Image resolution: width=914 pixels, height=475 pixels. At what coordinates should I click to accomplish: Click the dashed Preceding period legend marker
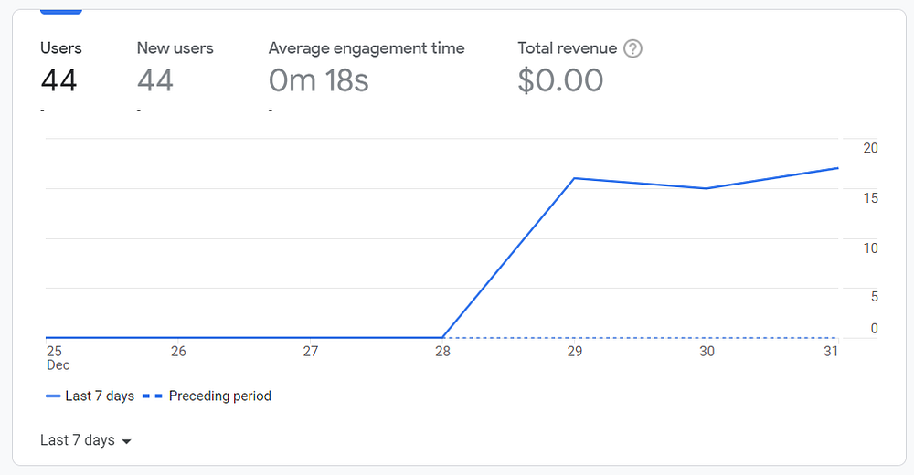point(150,396)
